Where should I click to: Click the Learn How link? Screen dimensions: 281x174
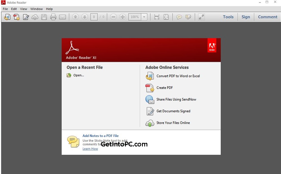point(90,149)
